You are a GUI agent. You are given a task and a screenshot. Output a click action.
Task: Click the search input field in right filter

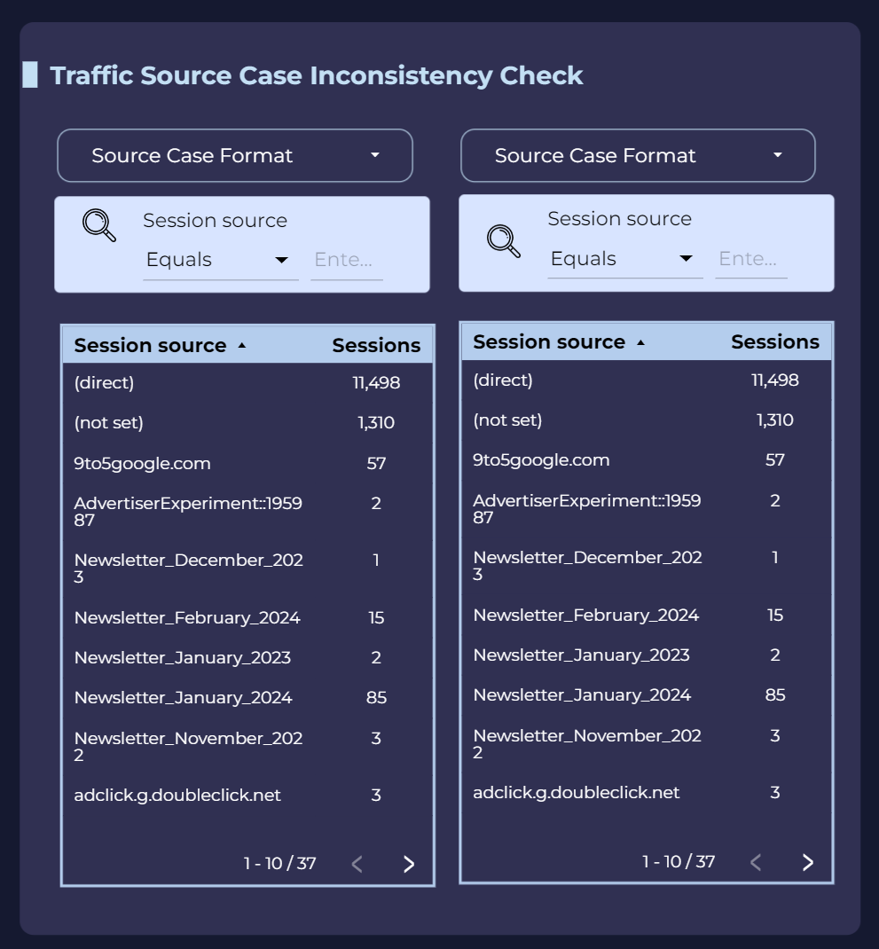coord(750,258)
